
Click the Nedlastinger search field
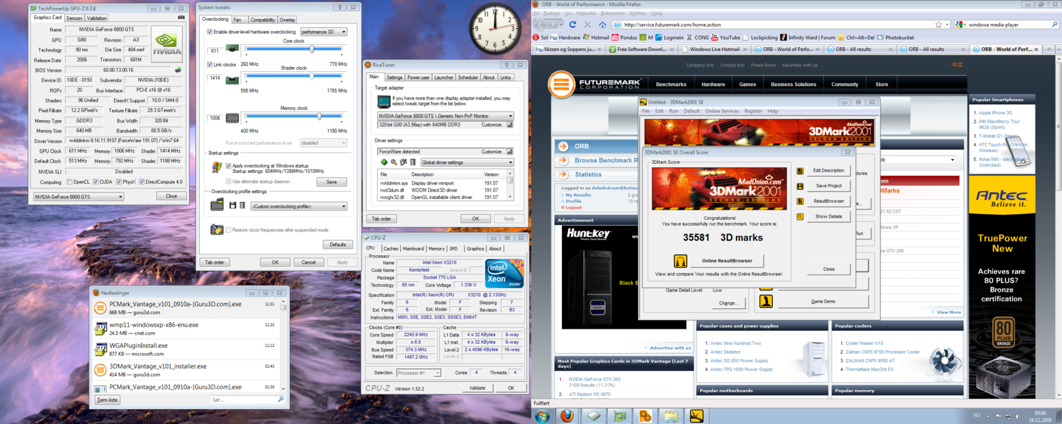coord(247,400)
